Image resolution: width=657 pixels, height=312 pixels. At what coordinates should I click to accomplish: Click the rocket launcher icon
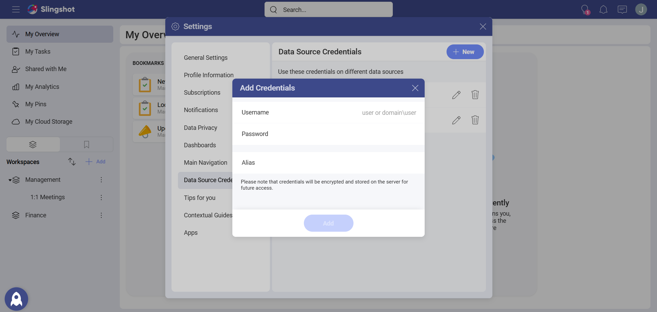tap(16, 299)
